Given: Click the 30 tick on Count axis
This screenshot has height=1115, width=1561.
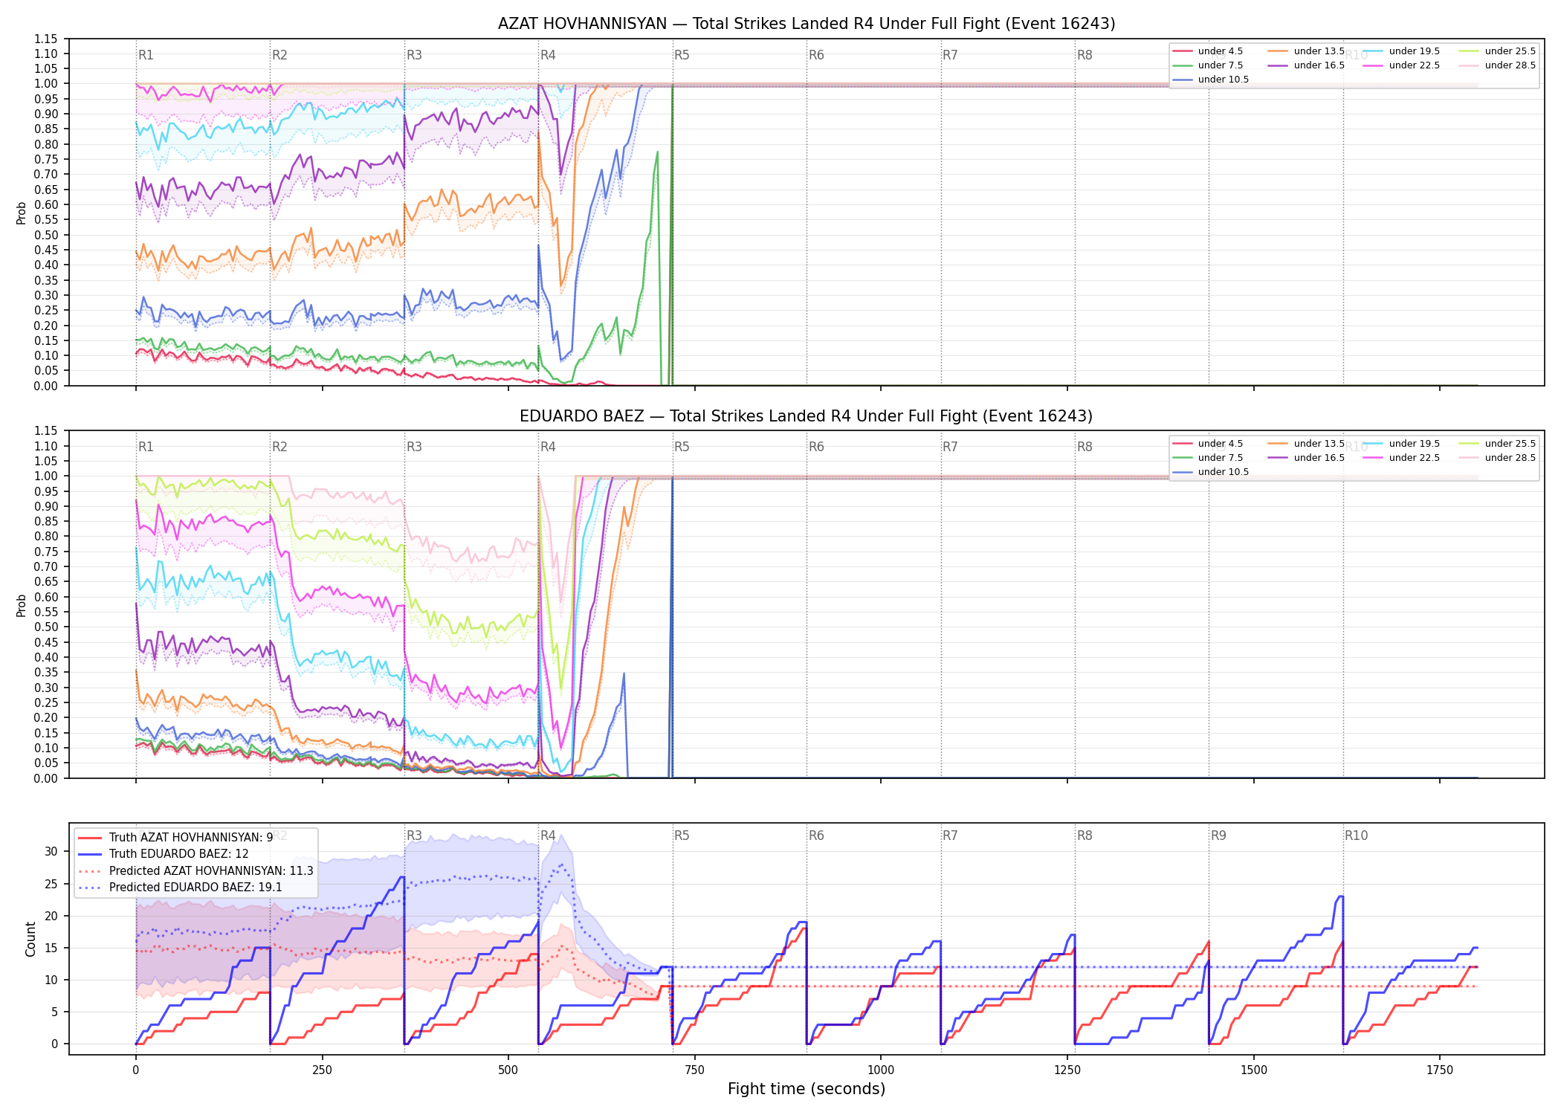Looking at the screenshot, I should click(51, 852).
